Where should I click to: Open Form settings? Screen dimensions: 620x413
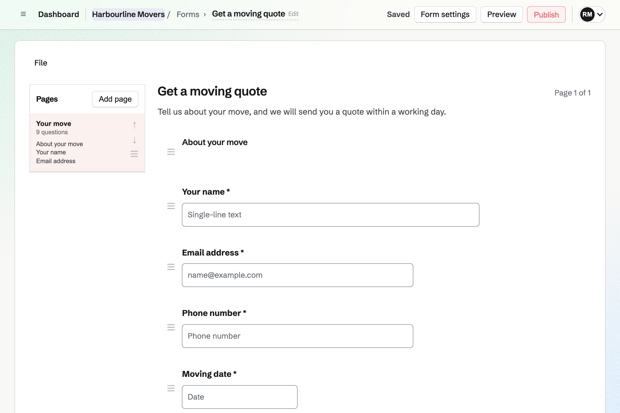click(x=445, y=14)
